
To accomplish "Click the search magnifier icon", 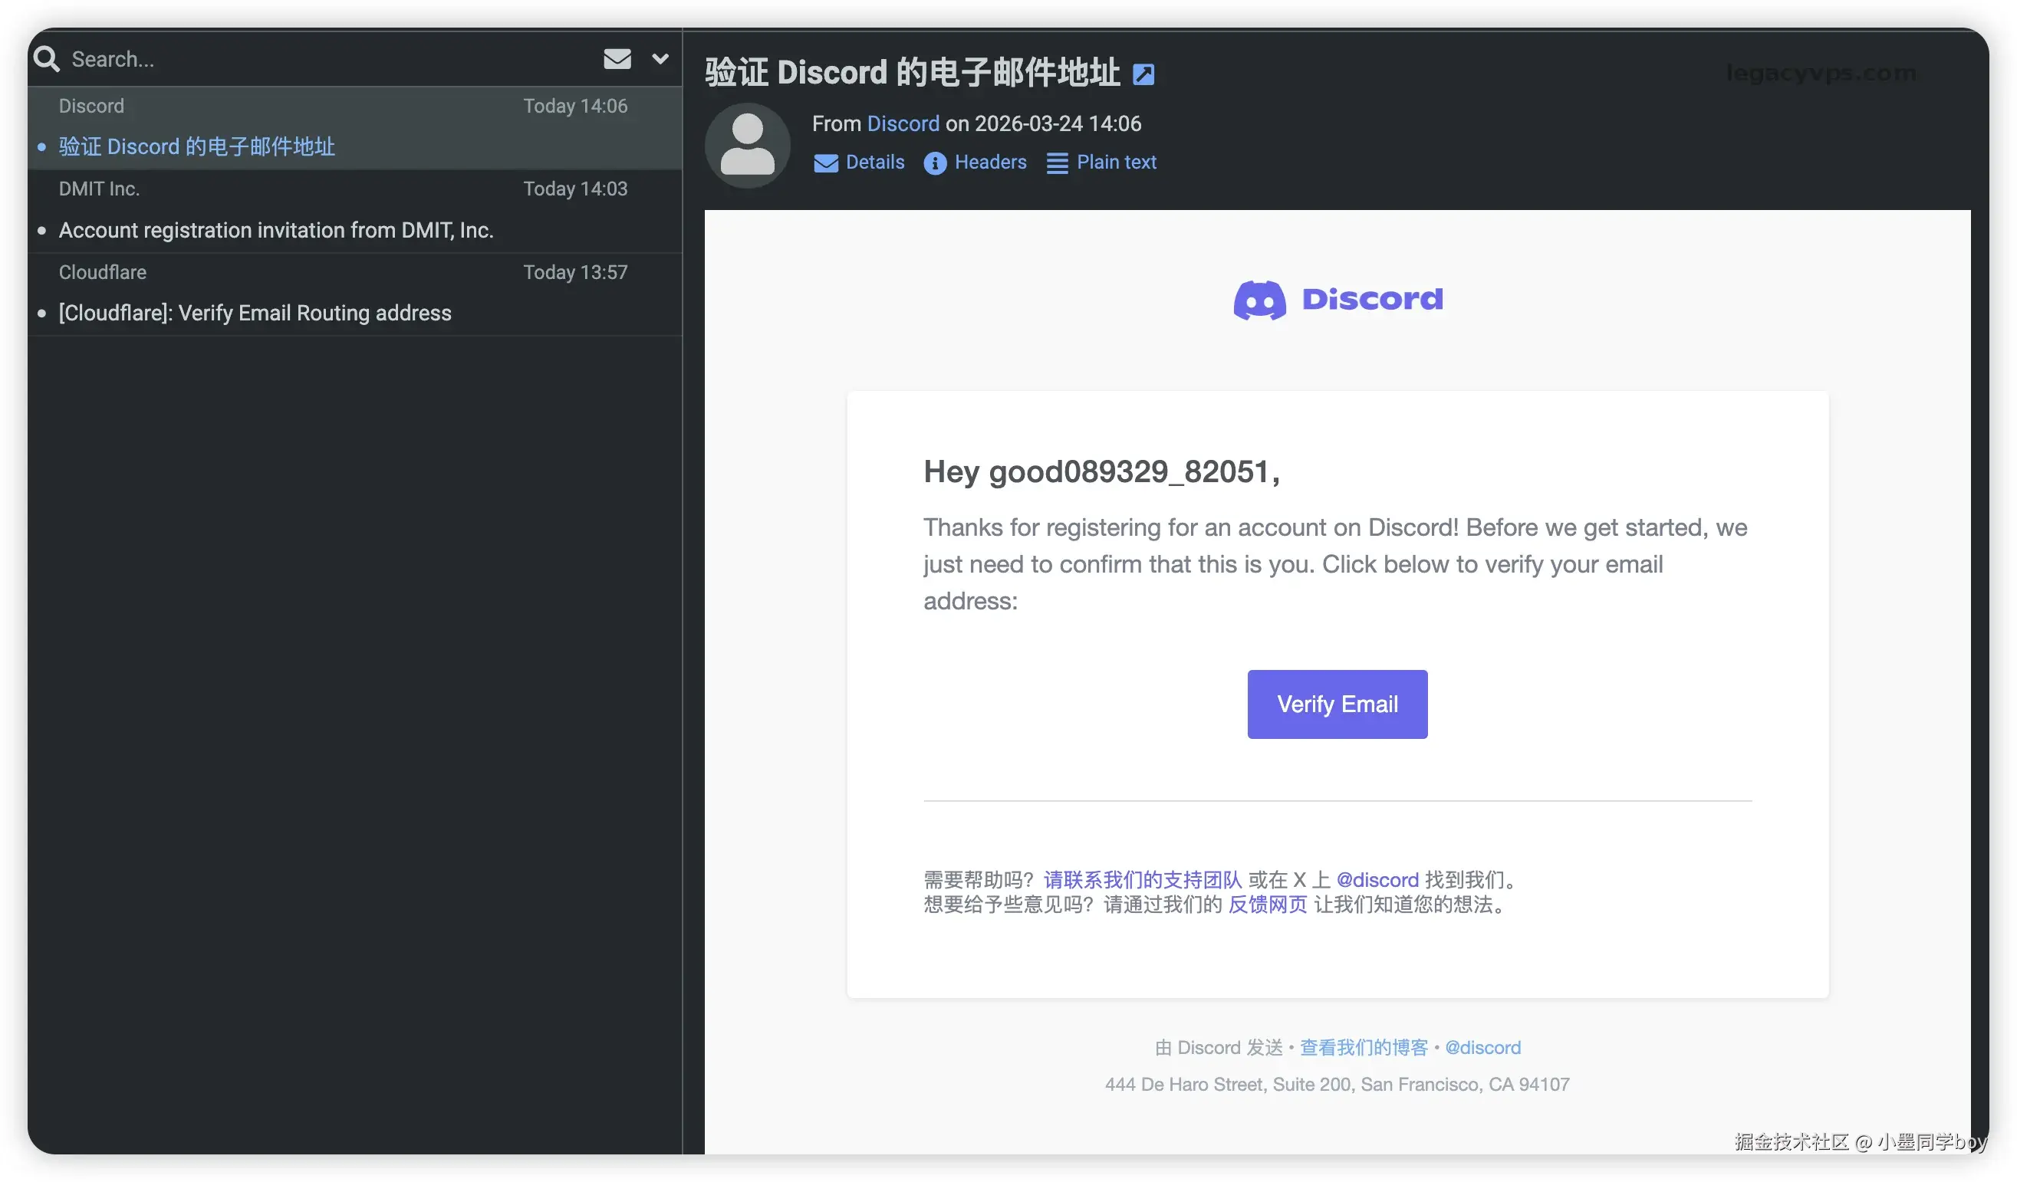I will [x=47, y=58].
